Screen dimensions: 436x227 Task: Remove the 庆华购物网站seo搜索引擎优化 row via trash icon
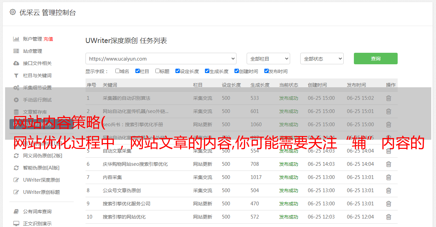[x=389, y=164]
